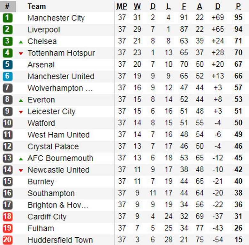
Task: Click the red position 18 badge
Action: click(8, 217)
